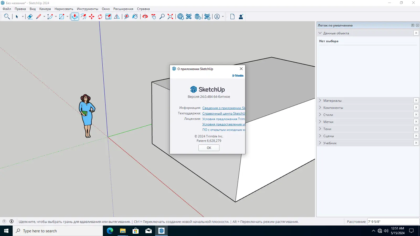Activate the Paint Bucket tool
This screenshot has height=236, width=420.
point(135,17)
